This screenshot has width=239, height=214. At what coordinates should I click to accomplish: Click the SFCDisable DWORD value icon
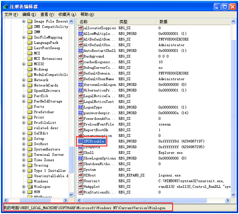[x=81, y=141]
